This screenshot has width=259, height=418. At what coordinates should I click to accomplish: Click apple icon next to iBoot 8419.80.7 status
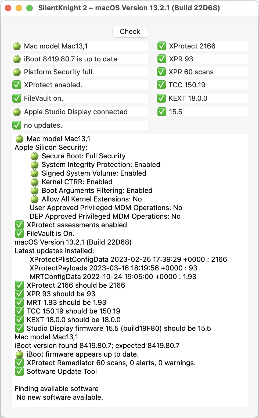pyautogui.click(x=17, y=59)
